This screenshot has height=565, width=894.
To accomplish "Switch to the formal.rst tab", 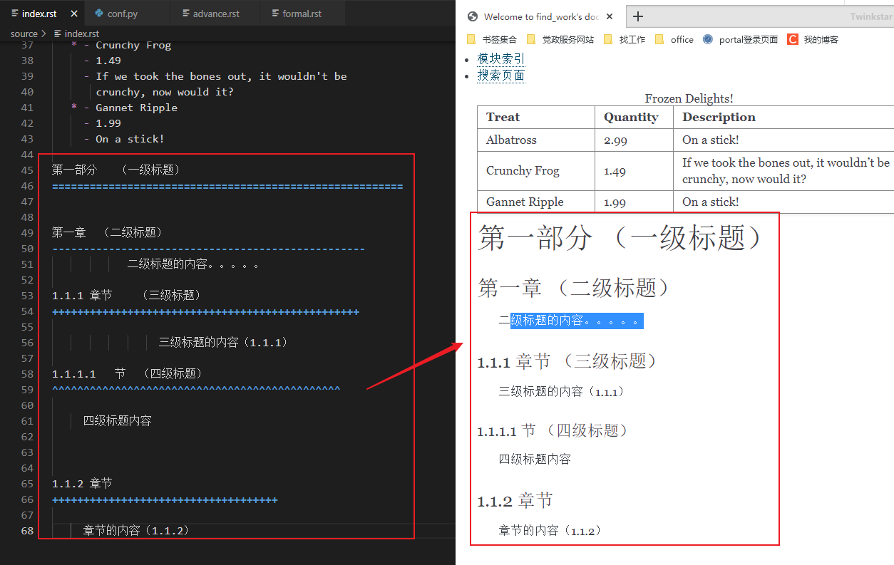I will 302,12.
